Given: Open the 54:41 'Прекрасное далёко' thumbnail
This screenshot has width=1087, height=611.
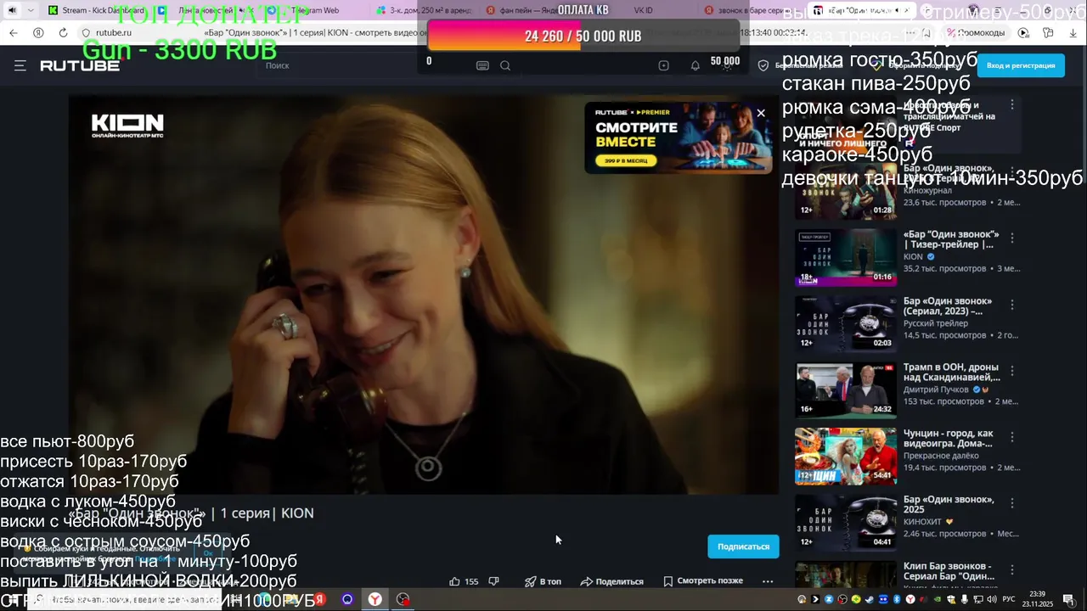Looking at the screenshot, I should pyautogui.click(x=846, y=456).
